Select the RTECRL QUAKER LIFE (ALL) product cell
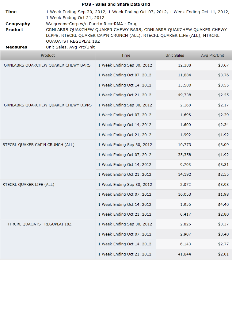 click(x=48, y=199)
